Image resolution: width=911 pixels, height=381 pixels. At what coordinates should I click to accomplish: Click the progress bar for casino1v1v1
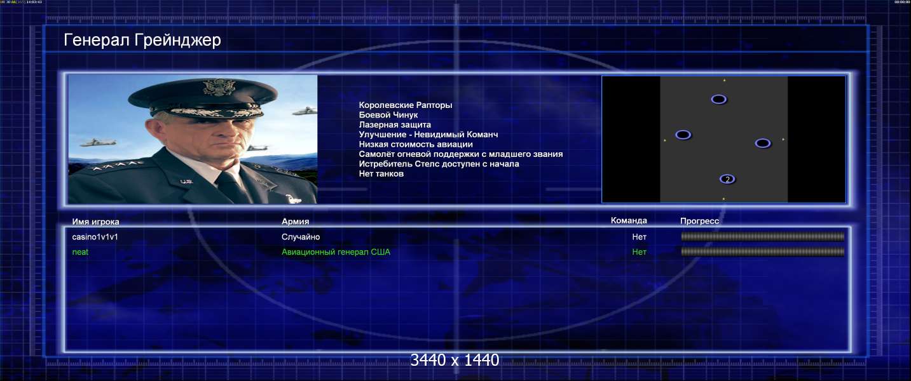[x=763, y=236]
